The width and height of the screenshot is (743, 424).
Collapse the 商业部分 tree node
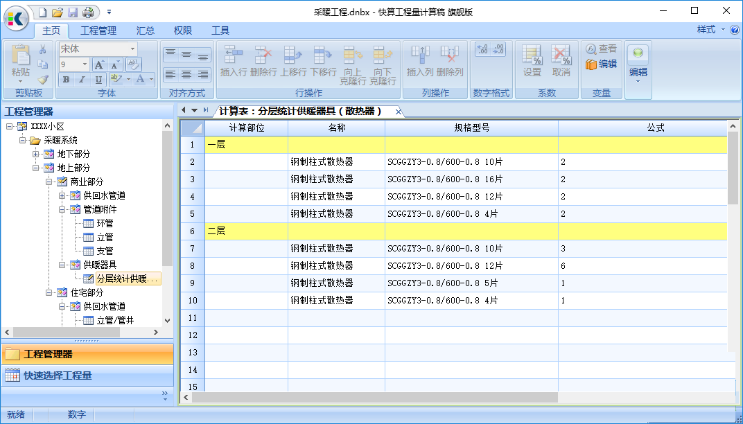point(49,182)
